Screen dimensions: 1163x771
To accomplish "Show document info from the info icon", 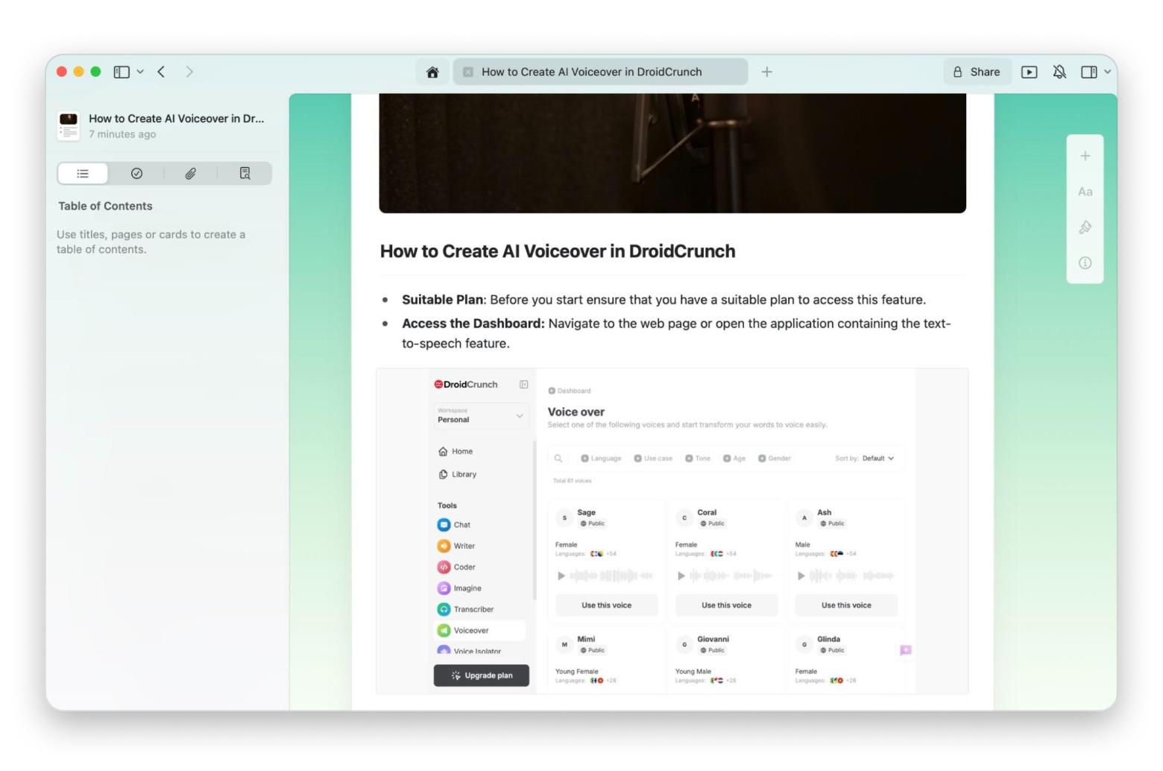I will coord(1085,263).
